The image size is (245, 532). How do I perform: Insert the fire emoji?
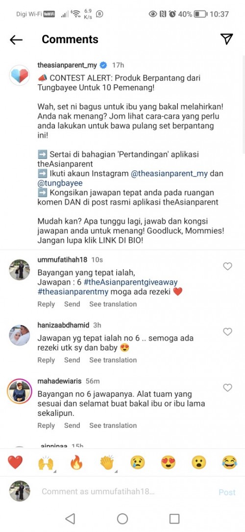(x=76, y=462)
